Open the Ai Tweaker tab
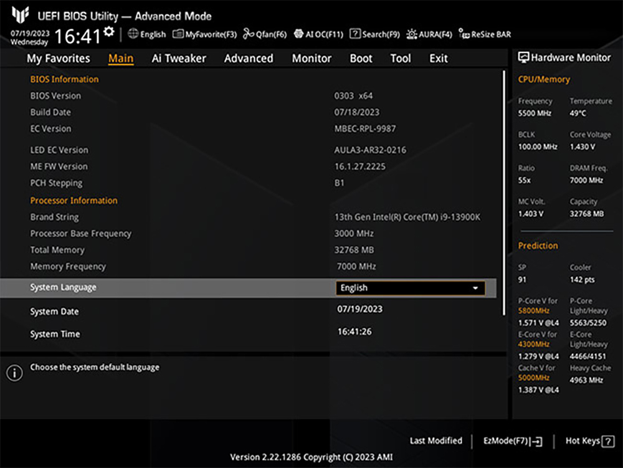Image resolution: width=623 pixels, height=468 pixels. point(179,59)
